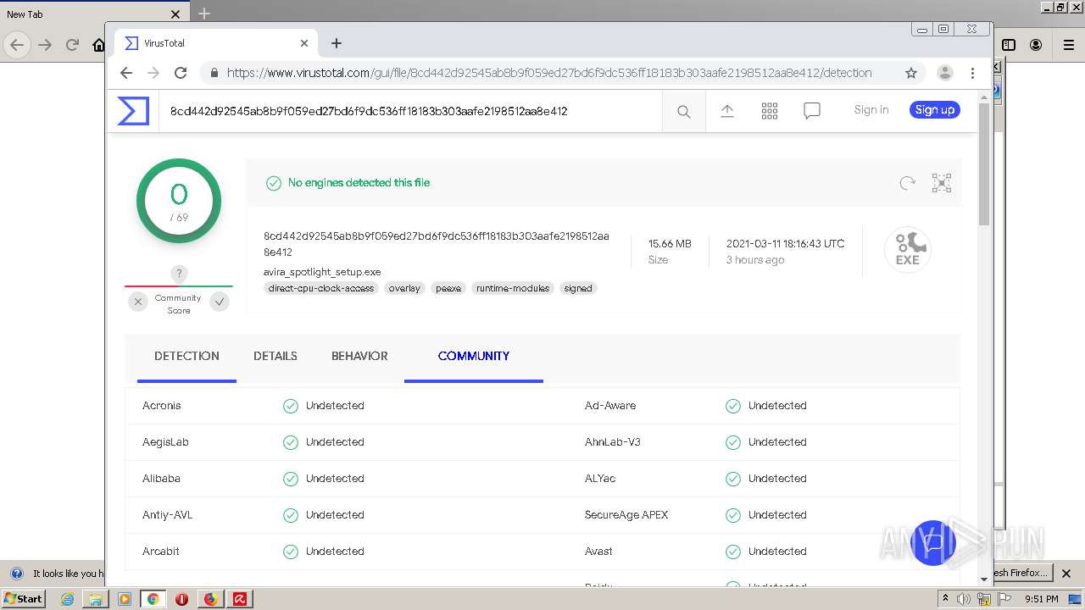1085x610 pixels.
Task: Click the similarity graph icon
Action: click(x=942, y=183)
